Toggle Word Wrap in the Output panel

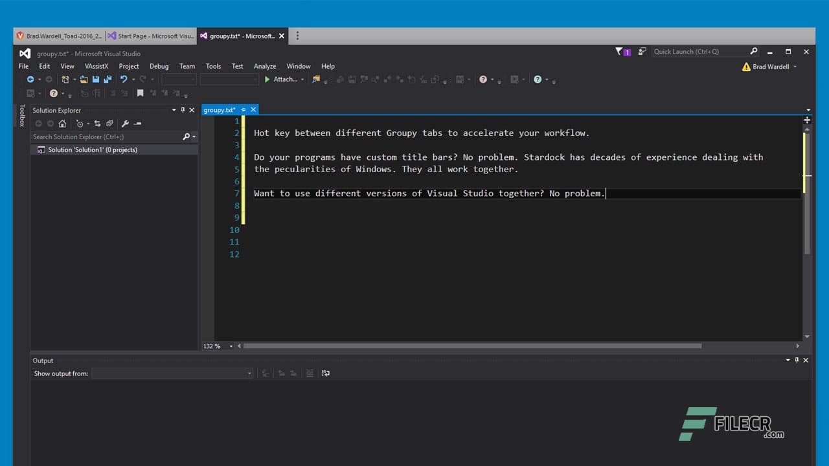click(326, 373)
